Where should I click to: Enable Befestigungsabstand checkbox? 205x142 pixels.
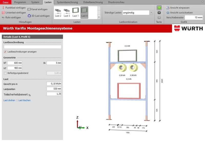(x=5, y=73)
